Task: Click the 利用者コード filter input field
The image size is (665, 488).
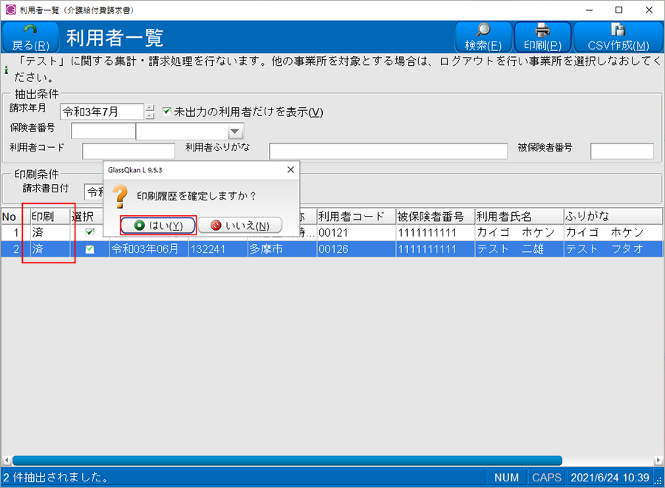Action: (x=129, y=152)
